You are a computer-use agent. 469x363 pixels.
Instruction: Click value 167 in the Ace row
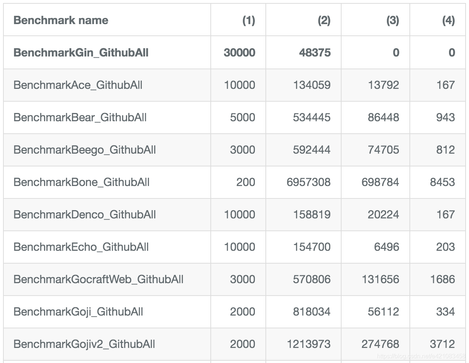446,85
